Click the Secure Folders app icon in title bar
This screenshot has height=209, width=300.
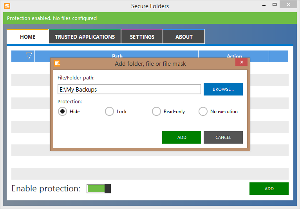click(7, 6)
